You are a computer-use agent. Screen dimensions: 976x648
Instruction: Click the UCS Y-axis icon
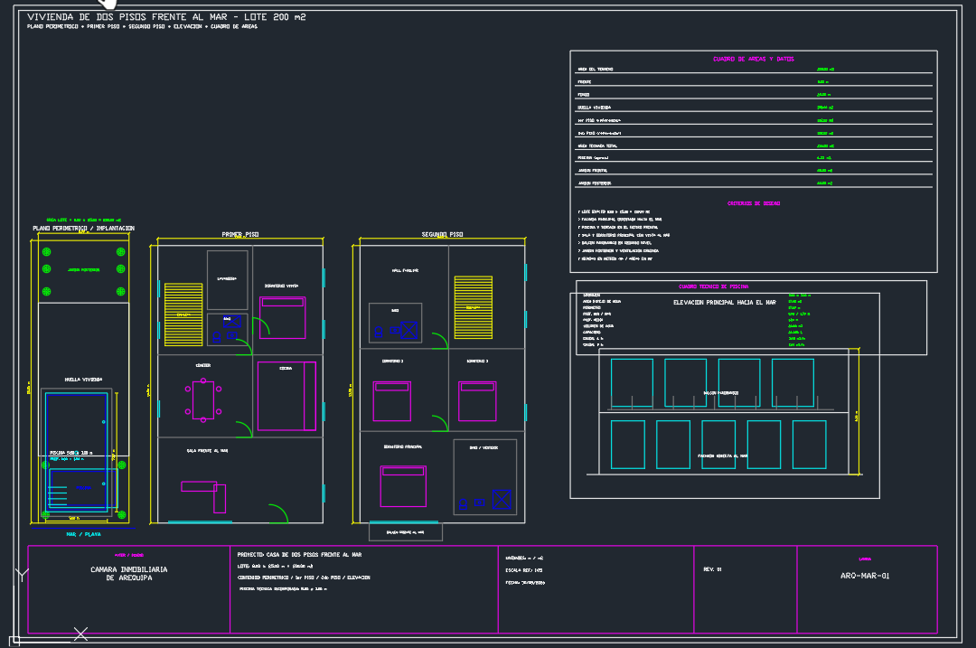click(23, 575)
